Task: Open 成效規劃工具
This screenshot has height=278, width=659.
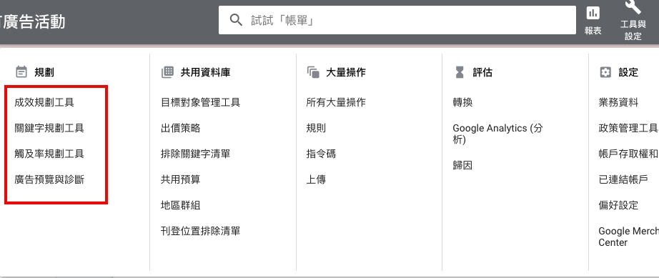Action: tap(44, 102)
